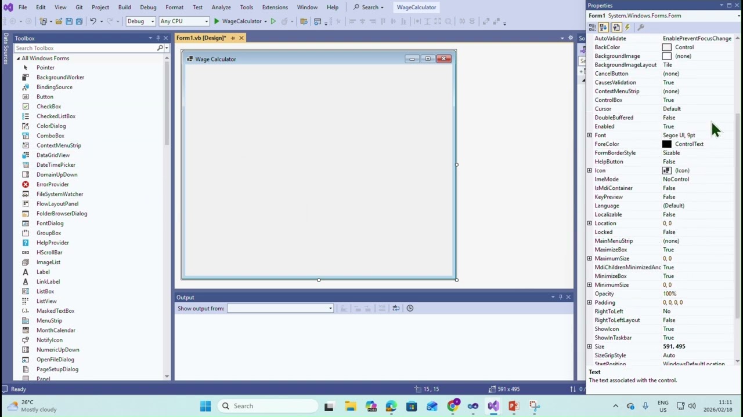Click the BackgroundImage empty swatch
The image size is (743, 417).
click(666, 56)
